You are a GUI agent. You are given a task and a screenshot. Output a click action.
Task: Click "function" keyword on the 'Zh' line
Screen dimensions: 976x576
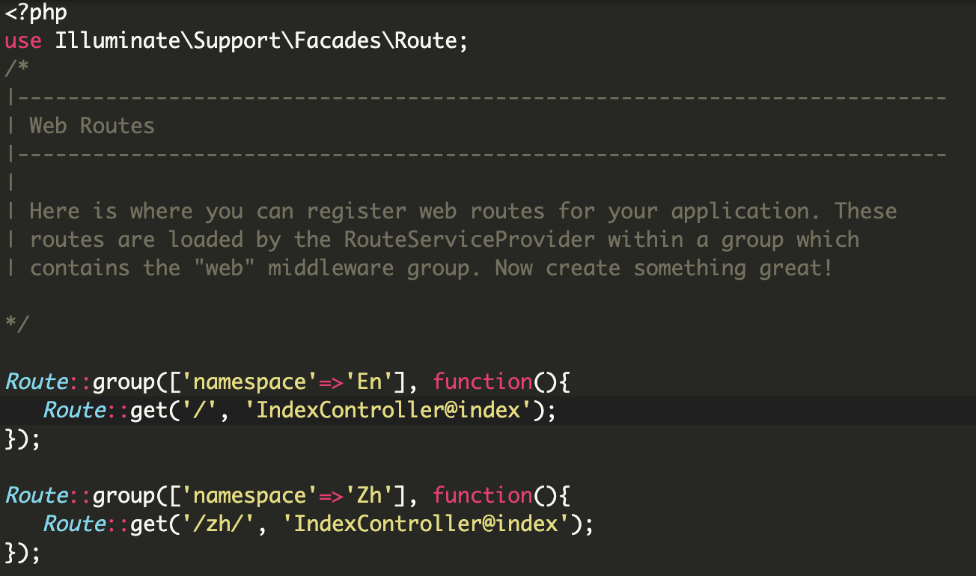tap(482, 495)
